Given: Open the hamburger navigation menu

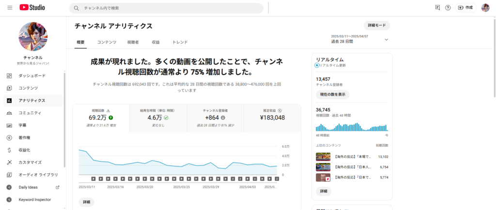Looking at the screenshot, I should (10, 8).
